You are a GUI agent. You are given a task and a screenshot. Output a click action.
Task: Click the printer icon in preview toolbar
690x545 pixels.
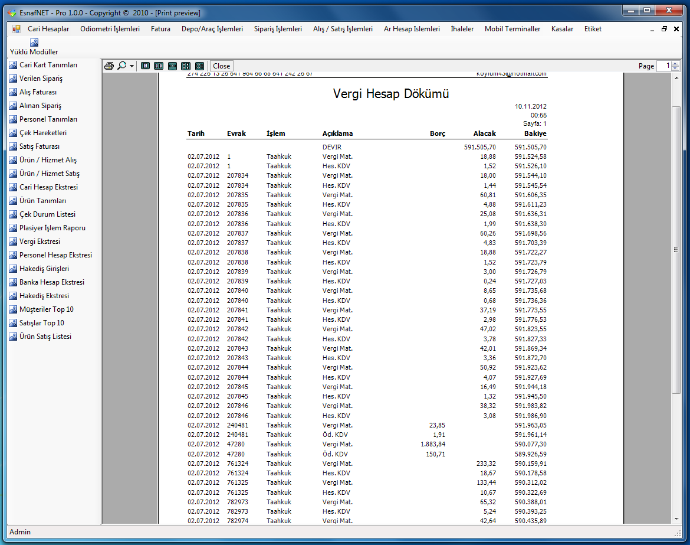pos(109,66)
